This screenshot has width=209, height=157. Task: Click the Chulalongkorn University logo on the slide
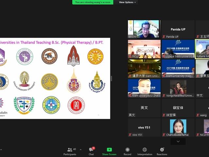[24, 81]
